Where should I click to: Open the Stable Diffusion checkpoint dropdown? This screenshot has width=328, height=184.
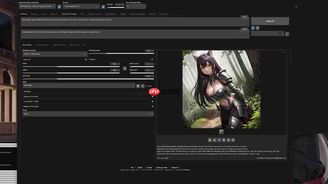pos(37,7)
